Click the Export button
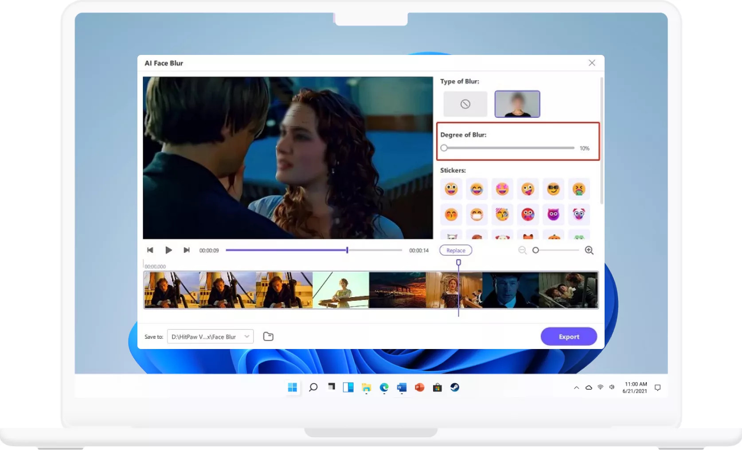 (x=569, y=336)
